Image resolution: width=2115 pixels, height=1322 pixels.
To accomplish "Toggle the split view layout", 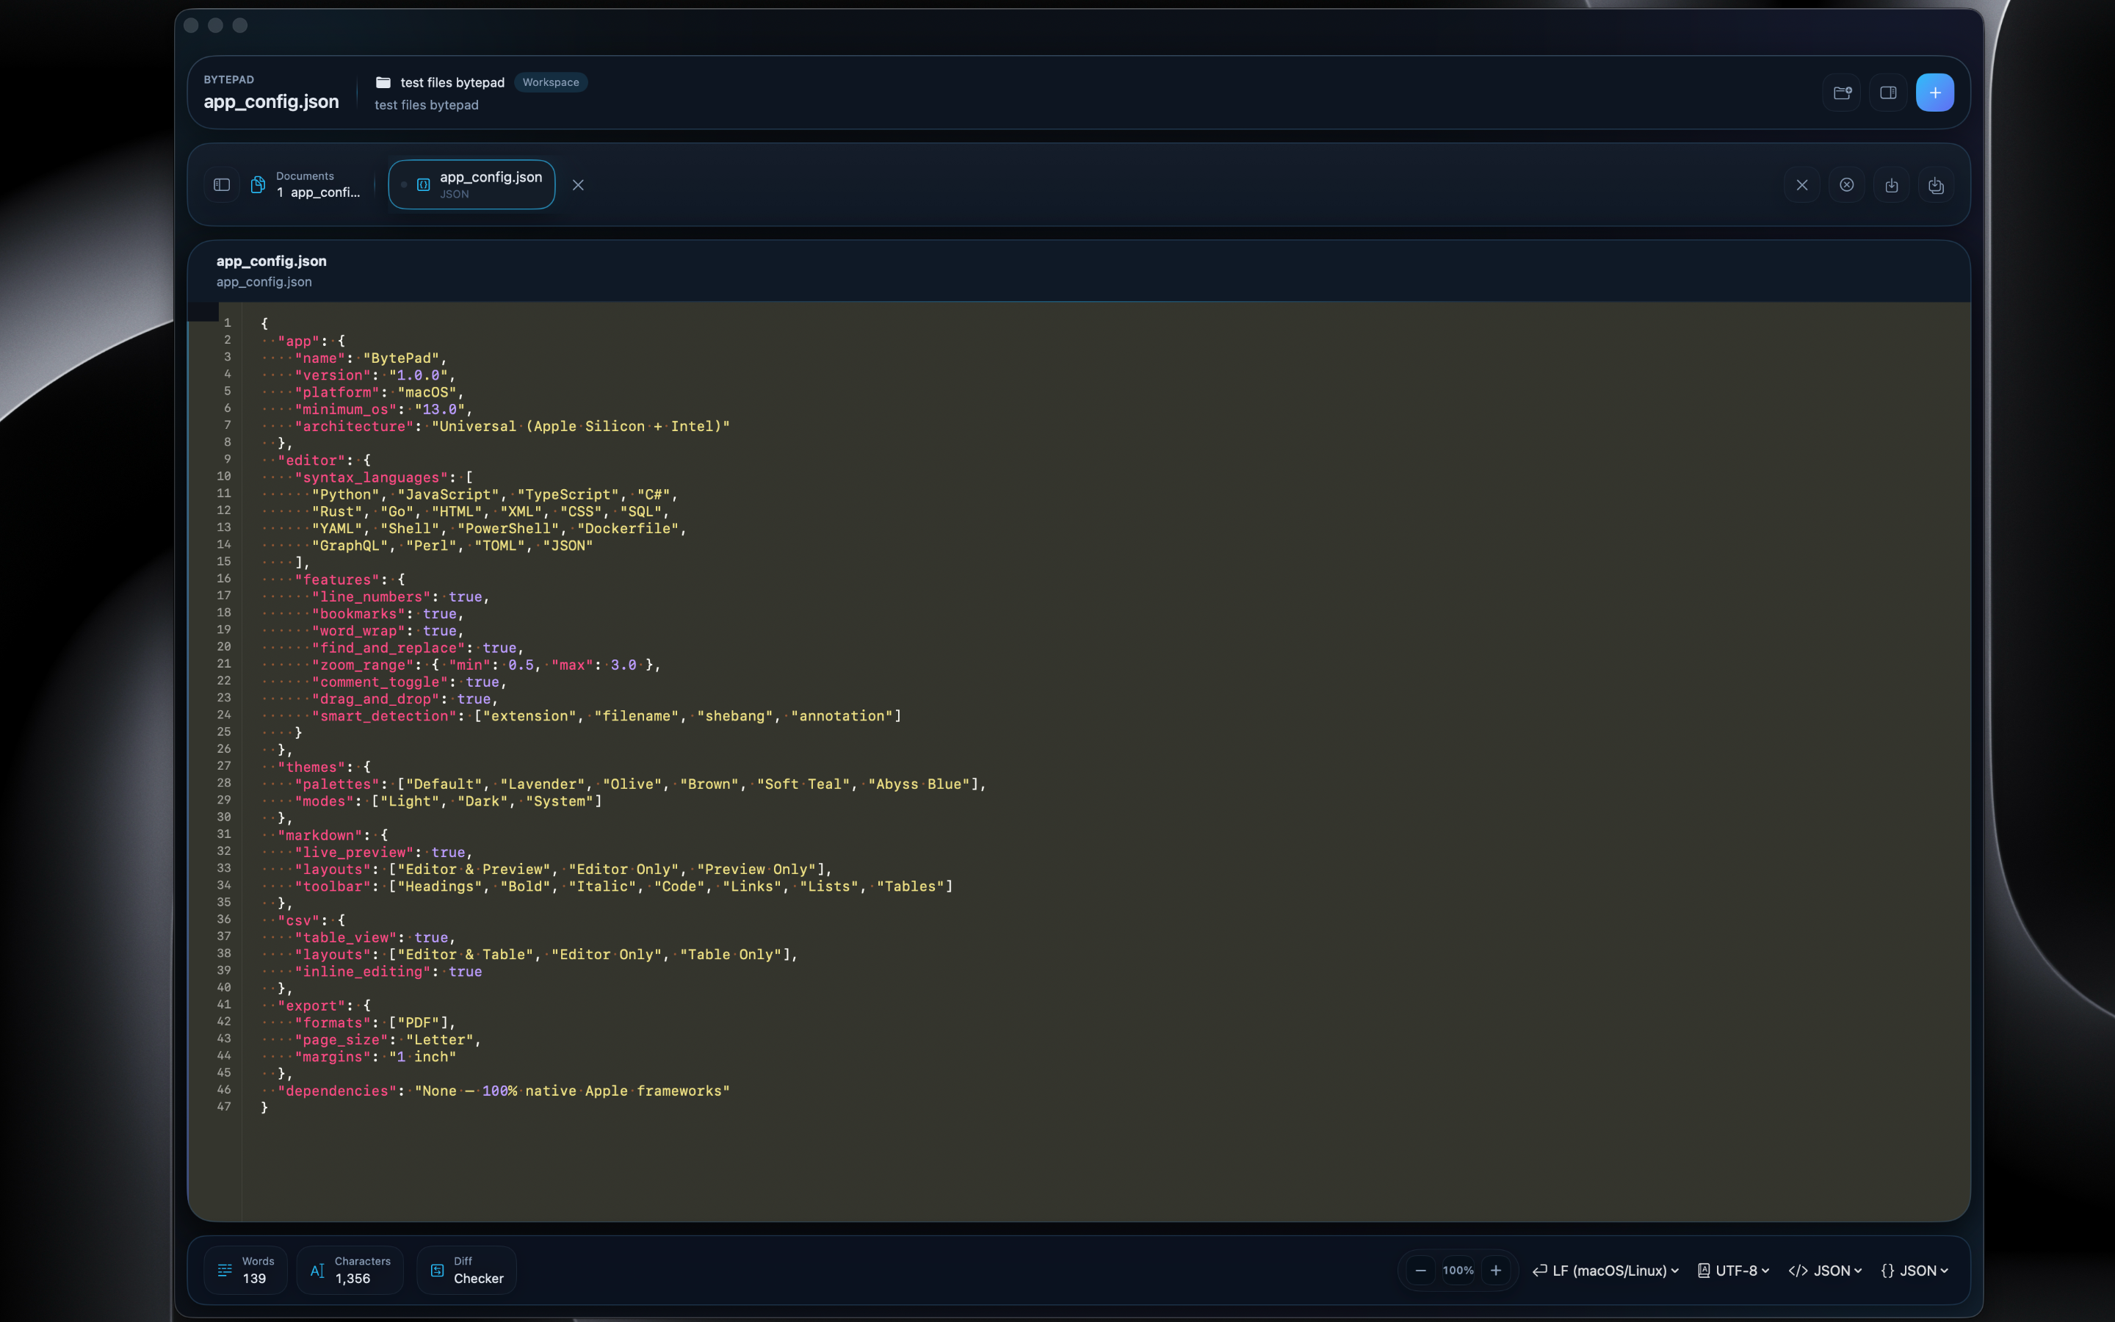I will pyautogui.click(x=1888, y=92).
